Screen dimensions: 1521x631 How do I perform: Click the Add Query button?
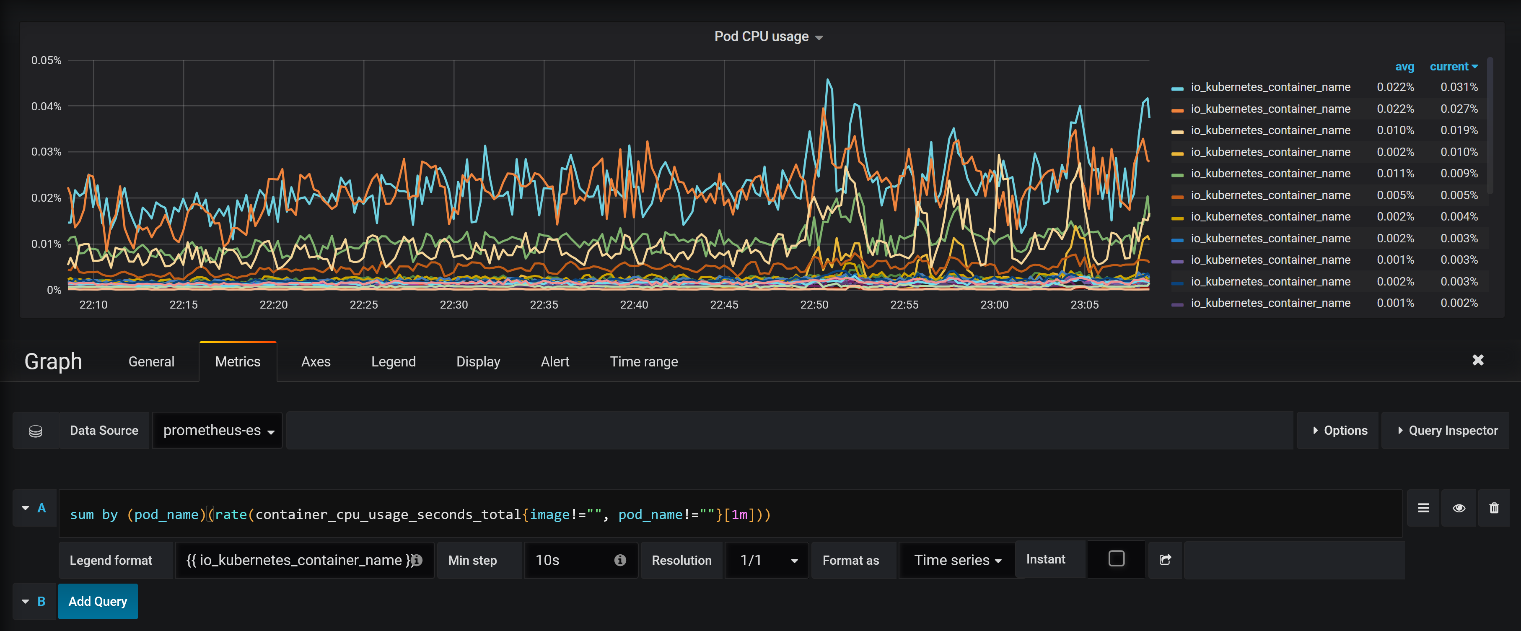pos(98,602)
